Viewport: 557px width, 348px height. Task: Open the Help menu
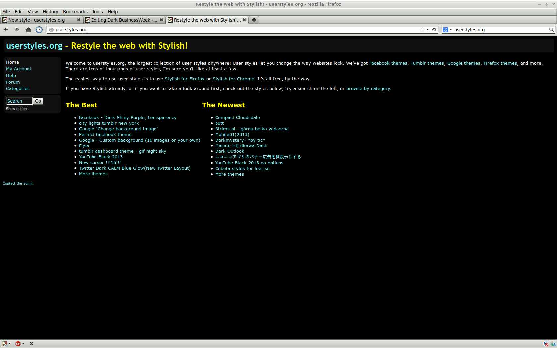coord(113,12)
